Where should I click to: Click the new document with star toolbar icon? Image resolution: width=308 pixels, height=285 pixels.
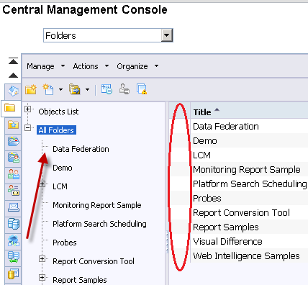coord(48,89)
